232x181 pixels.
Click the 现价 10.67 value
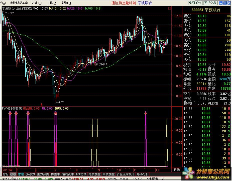pyautogui.click(x=202, y=65)
